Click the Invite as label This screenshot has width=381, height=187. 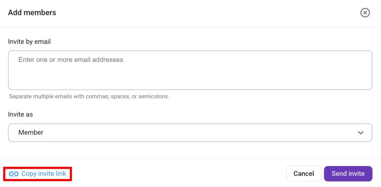(20, 114)
